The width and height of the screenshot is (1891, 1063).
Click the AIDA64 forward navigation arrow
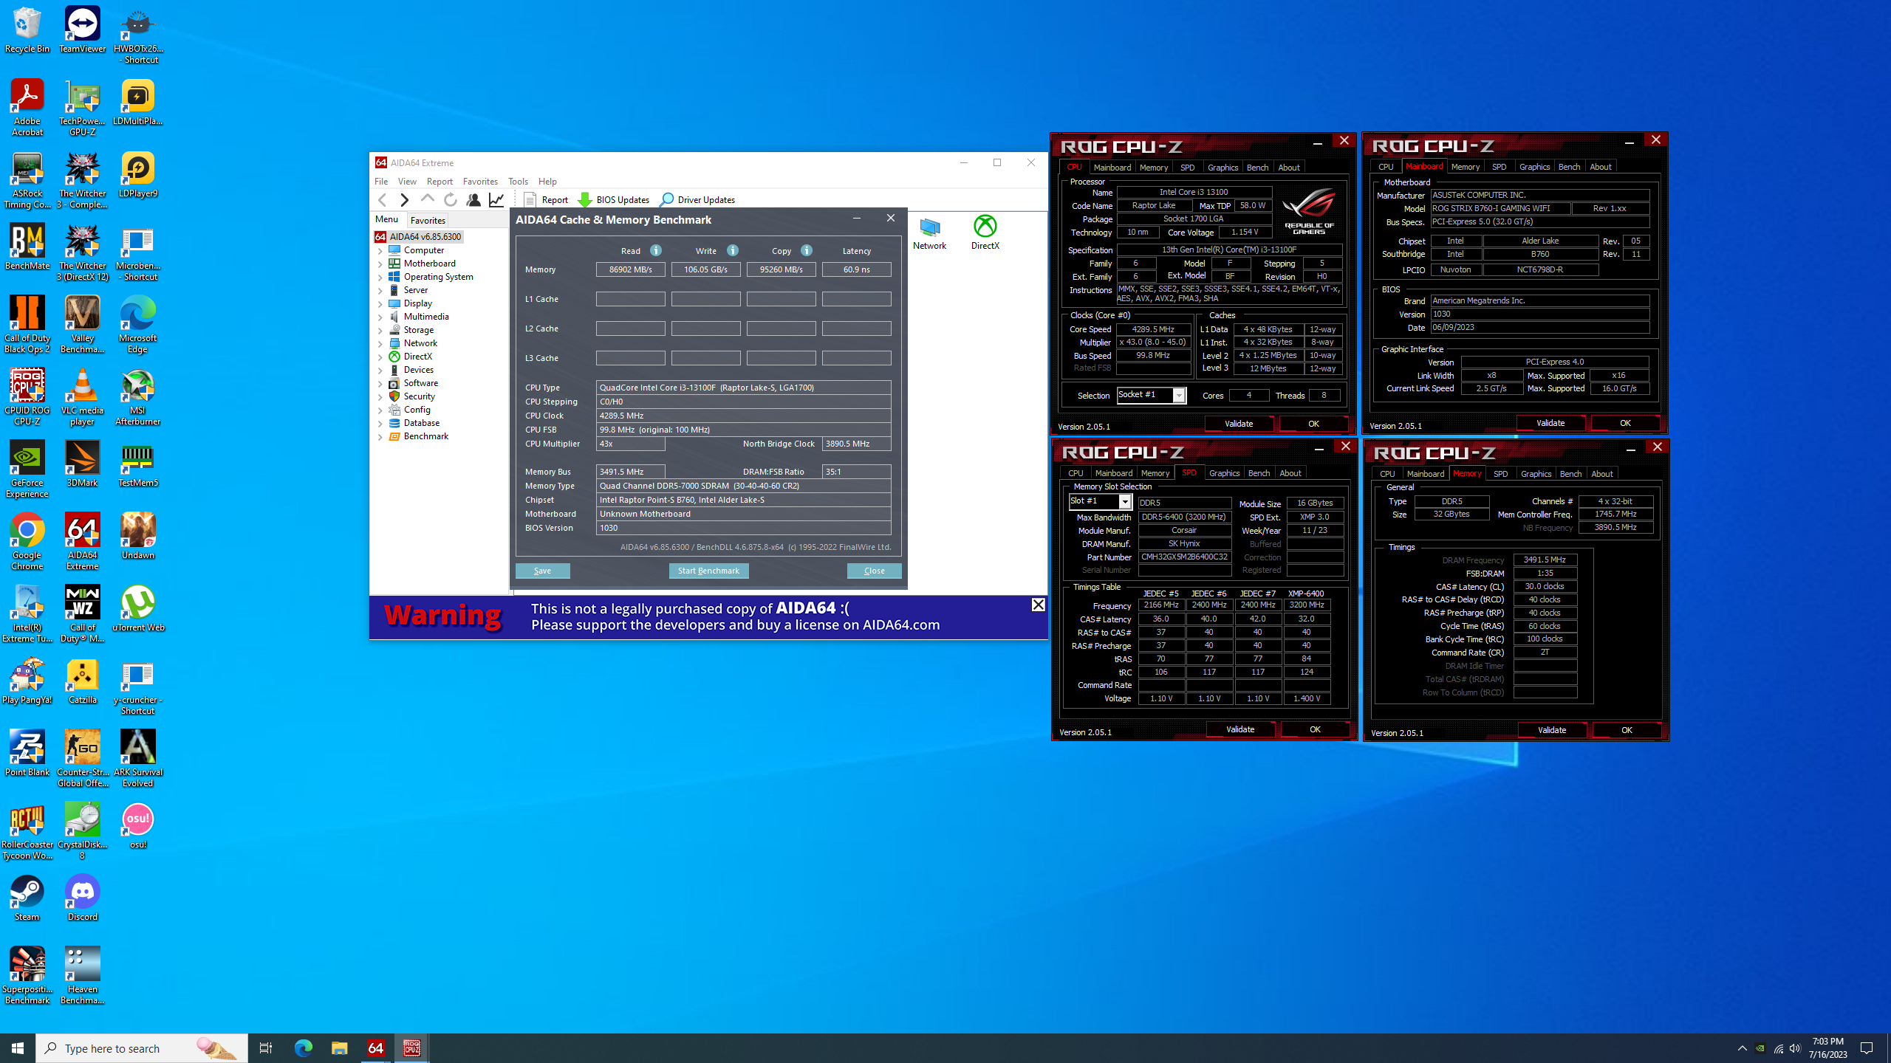point(404,199)
